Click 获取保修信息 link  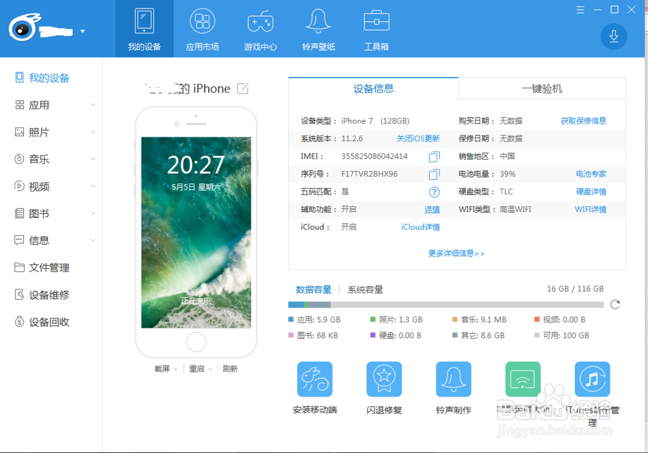click(583, 121)
